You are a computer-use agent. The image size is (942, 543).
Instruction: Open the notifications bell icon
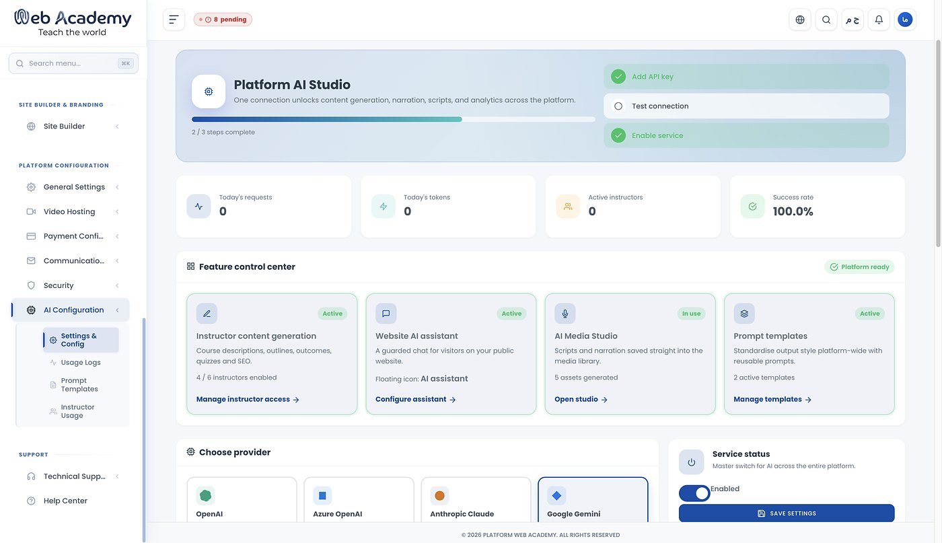[879, 20]
